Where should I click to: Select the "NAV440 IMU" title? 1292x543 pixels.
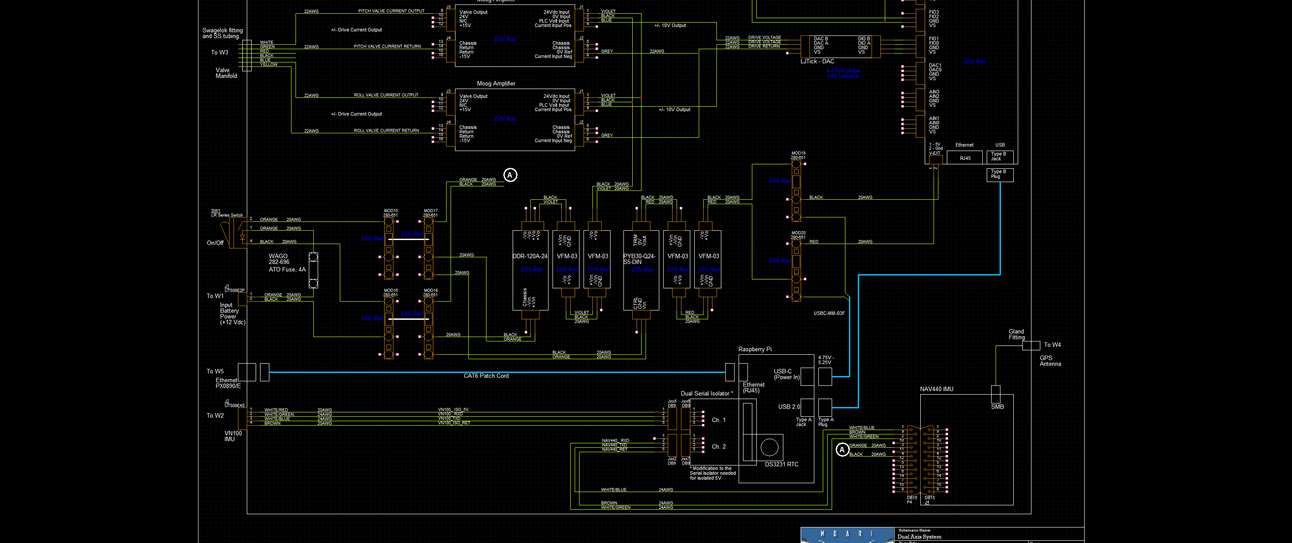tap(936, 389)
